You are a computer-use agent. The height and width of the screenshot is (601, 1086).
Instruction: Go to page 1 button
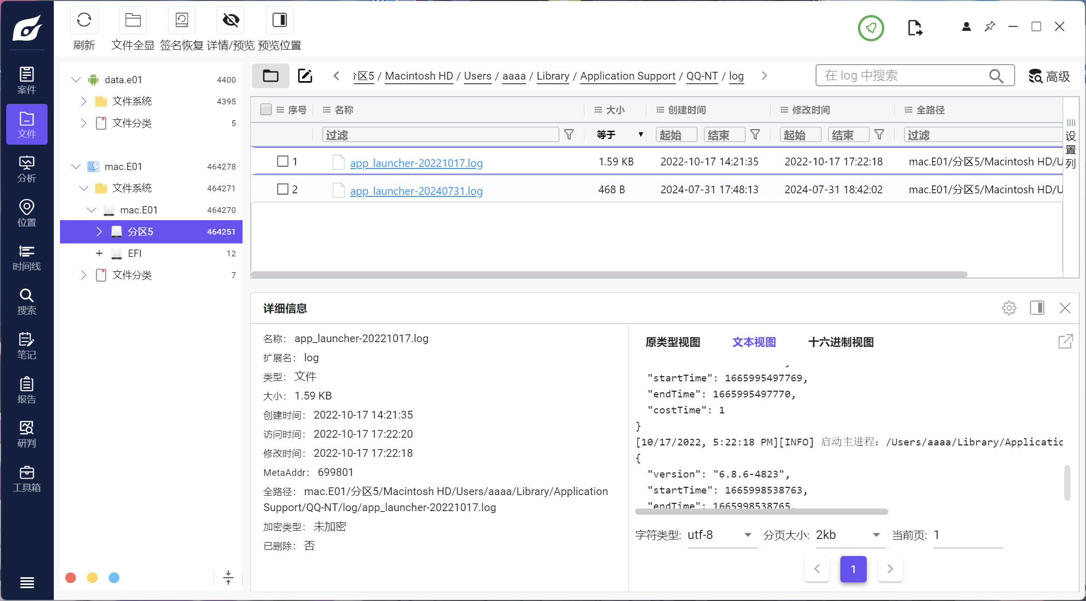853,569
